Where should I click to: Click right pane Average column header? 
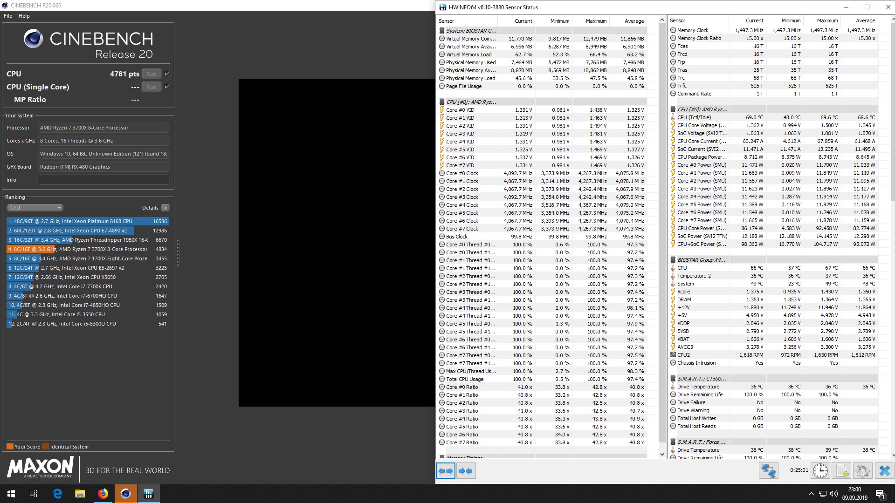pos(860,20)
